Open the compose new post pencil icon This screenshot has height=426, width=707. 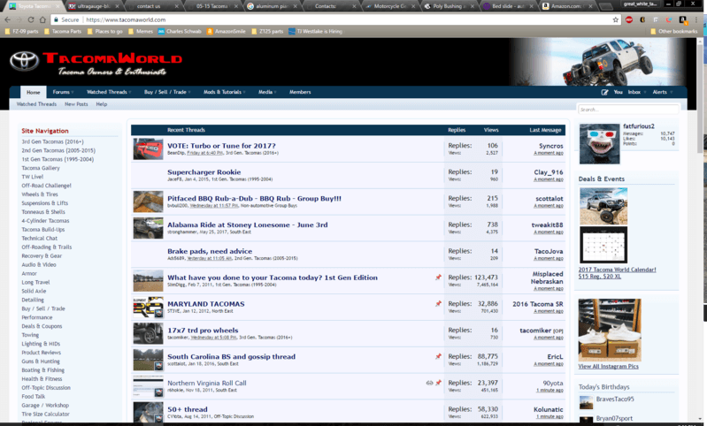[604, 92]
